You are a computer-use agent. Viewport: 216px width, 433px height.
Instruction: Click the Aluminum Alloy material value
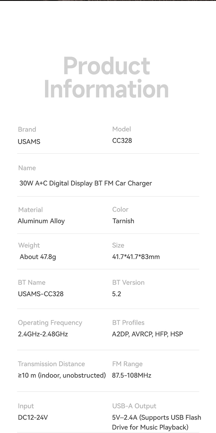point(41,221)
